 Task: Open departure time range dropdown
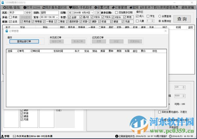pos(57,17)
